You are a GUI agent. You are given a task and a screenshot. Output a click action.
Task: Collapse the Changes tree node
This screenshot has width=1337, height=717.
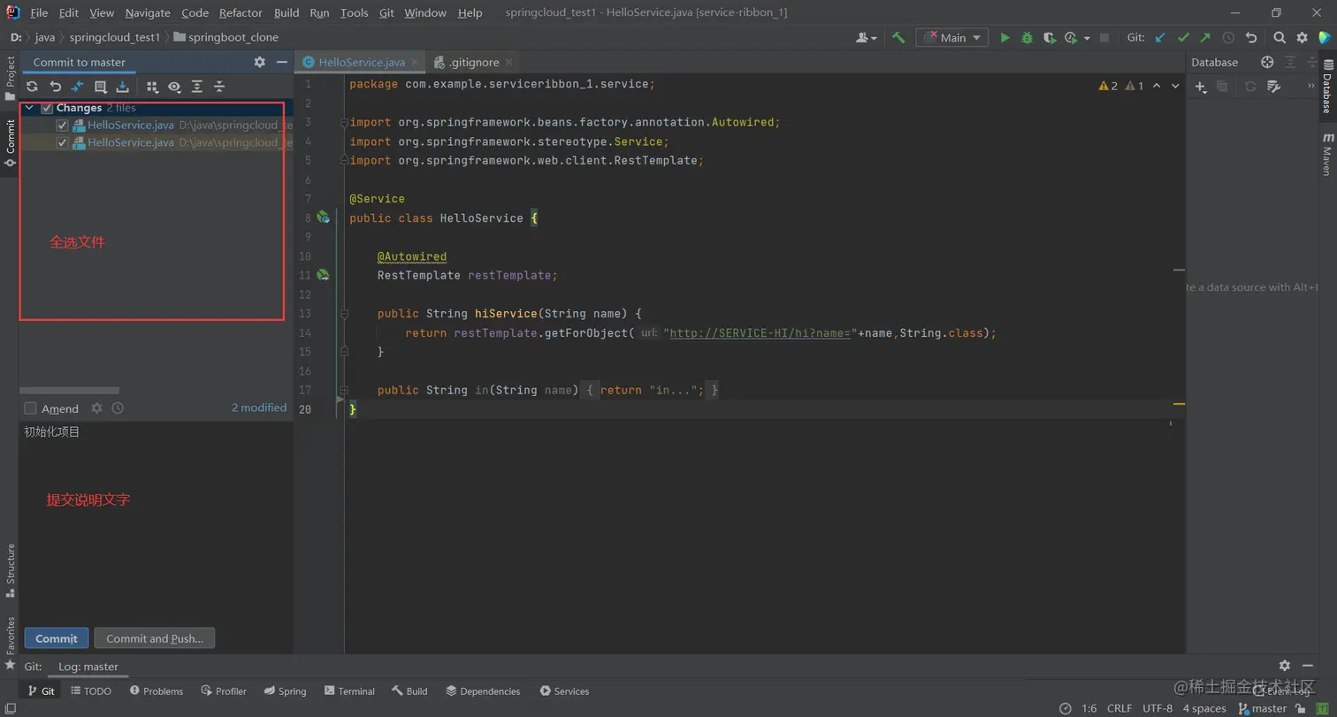point(30,108)
